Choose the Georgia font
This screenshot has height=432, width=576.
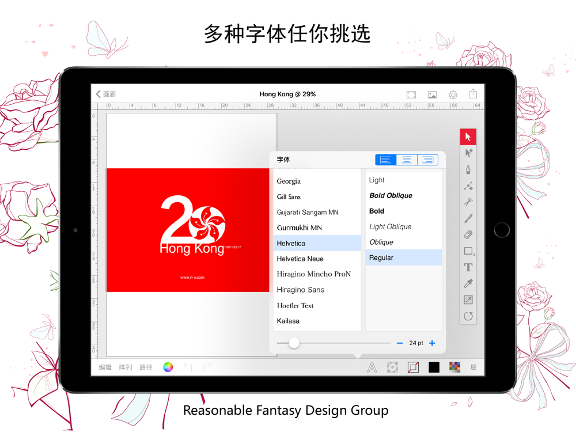pyautogui.click(x=317, y=181)
